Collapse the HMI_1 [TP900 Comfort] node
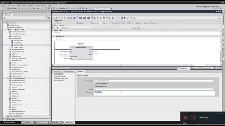Viewport: 225px width, 126px height. point(6,78)
